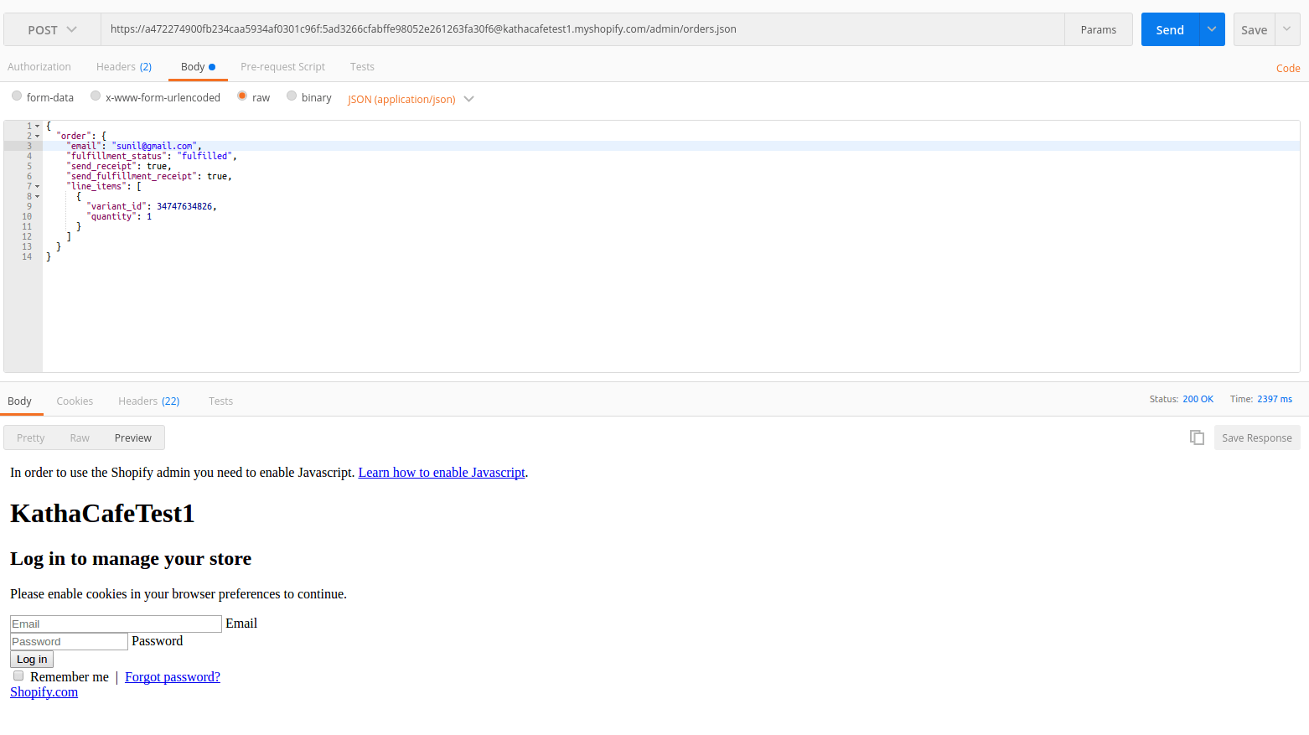Click the variant_id value 34747634826
The width and height of the screenshot is (1309, 735).
point(184,206)
